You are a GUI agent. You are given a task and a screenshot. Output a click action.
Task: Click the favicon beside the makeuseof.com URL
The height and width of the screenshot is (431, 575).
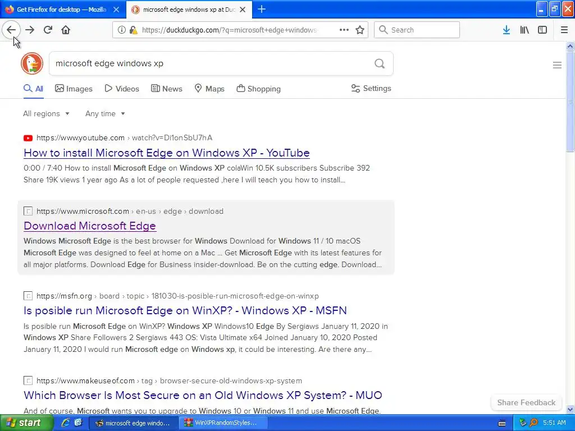pos(28,380)
